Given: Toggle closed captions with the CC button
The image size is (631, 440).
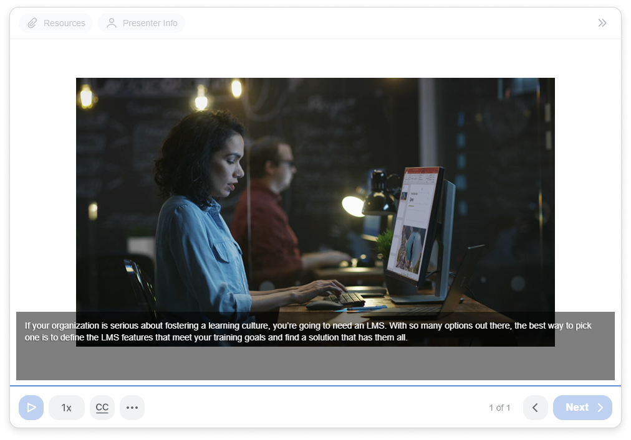Looking at the screenshot, I should [102, 408].
